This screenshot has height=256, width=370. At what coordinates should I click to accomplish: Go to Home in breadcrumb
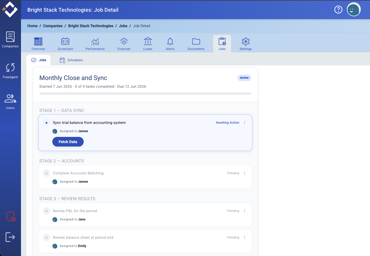click(32, 26)
